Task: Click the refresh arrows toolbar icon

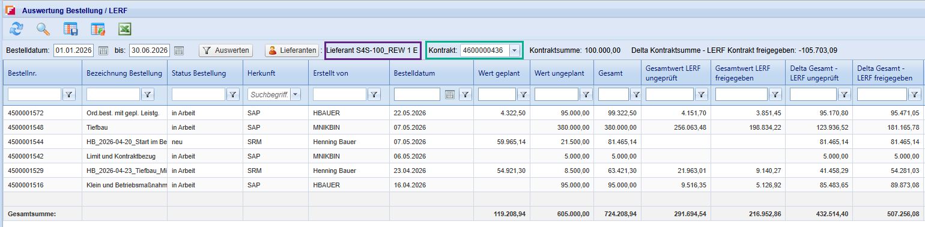Action: [x=16, y=28]
